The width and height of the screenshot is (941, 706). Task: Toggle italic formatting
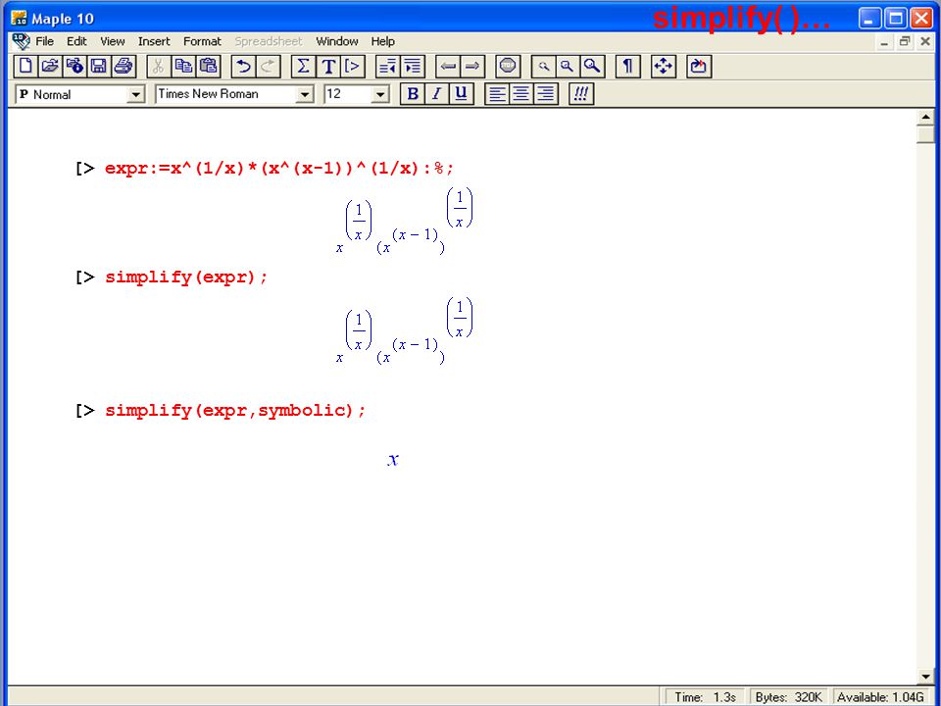point(436,94)
